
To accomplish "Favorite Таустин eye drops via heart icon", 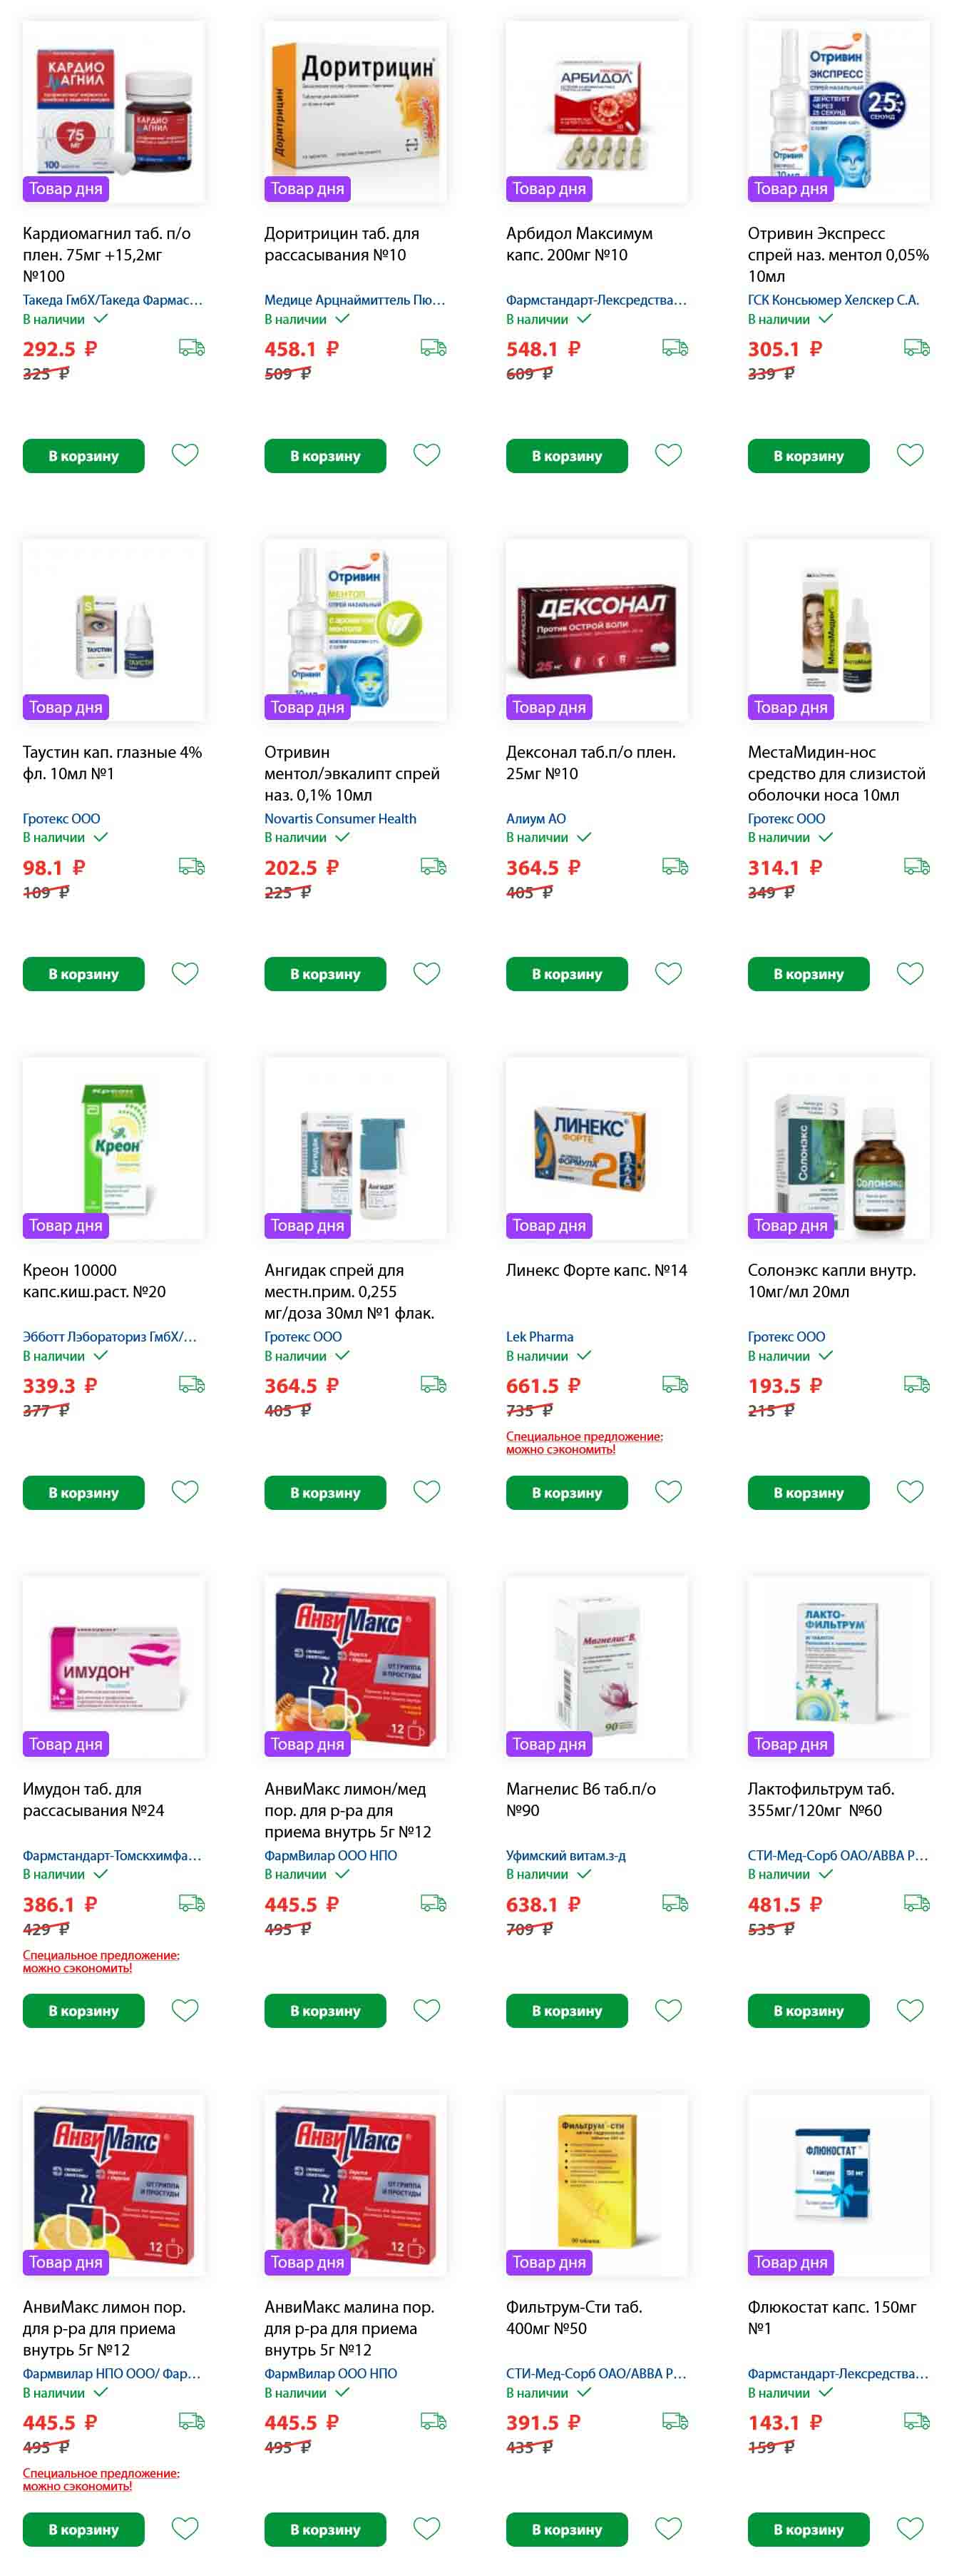I will tap(185, 973).
